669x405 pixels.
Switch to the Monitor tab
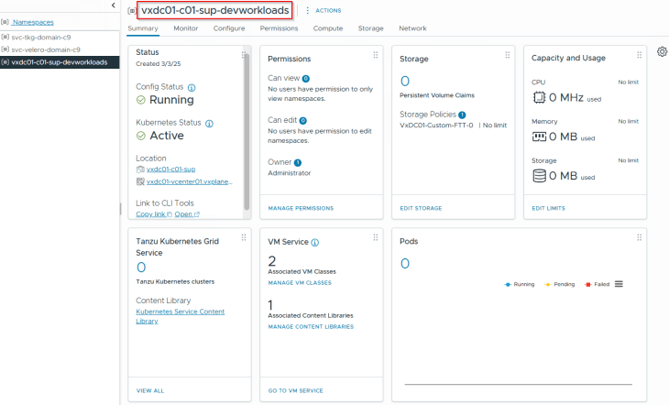pos(185,28)
